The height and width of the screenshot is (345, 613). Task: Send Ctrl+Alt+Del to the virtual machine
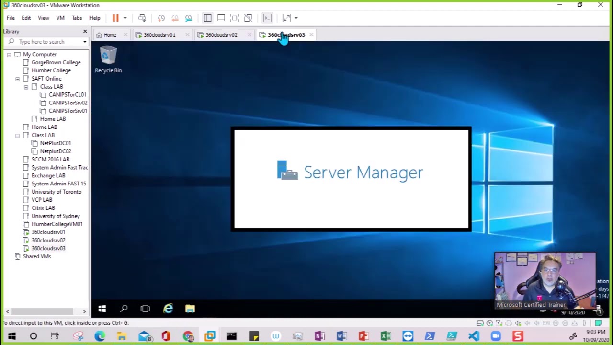pos(142,18)
